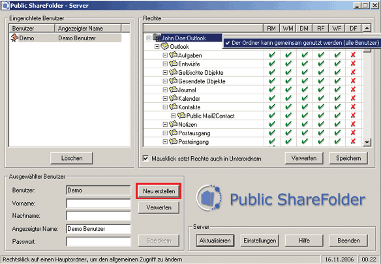The image size is (381, 264).
Task: Click the Postausgang folder icon
Action: click(174, 133)
